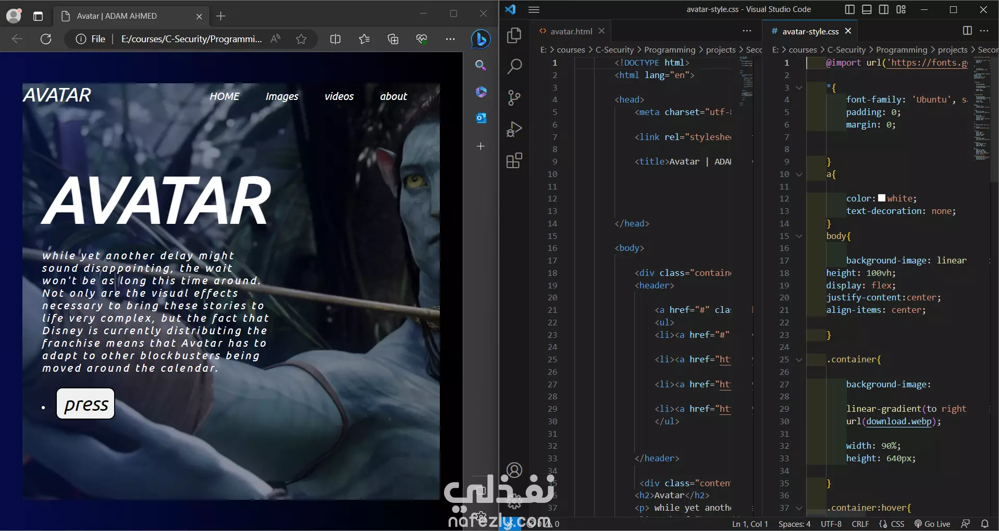Collapse the a rule at CSS line 10
999x531 pixels.
799,174
